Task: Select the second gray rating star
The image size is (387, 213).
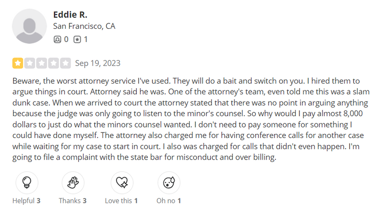Action: tap(30, 63)
